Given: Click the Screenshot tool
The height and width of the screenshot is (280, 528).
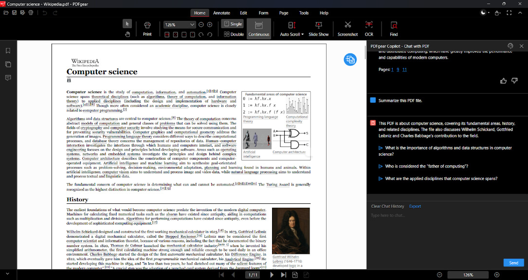Looking at the screenshot, I should pos(347,29).
